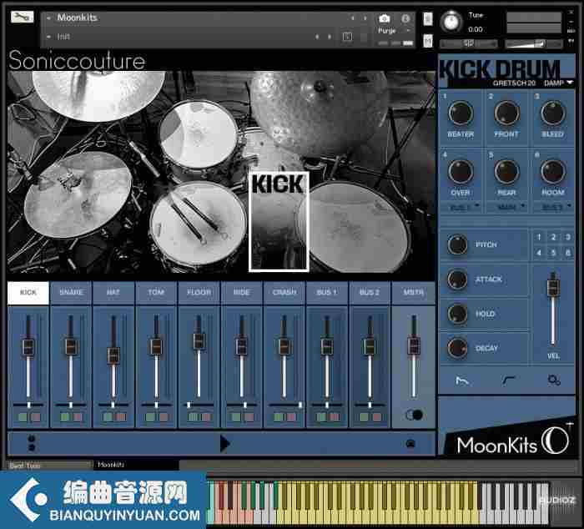Click the PITCH knob

(x=457, y=244)
